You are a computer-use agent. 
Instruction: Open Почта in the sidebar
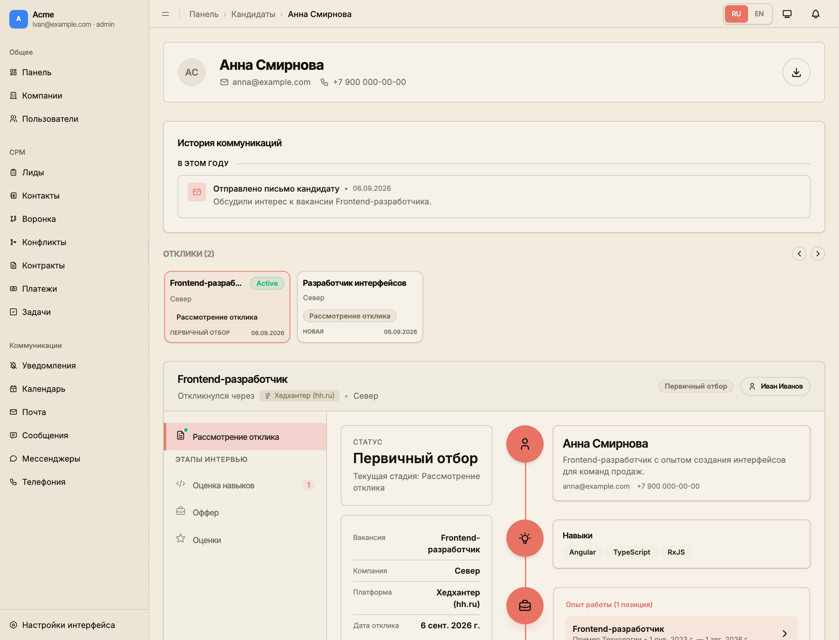click(x=74, y=412)
